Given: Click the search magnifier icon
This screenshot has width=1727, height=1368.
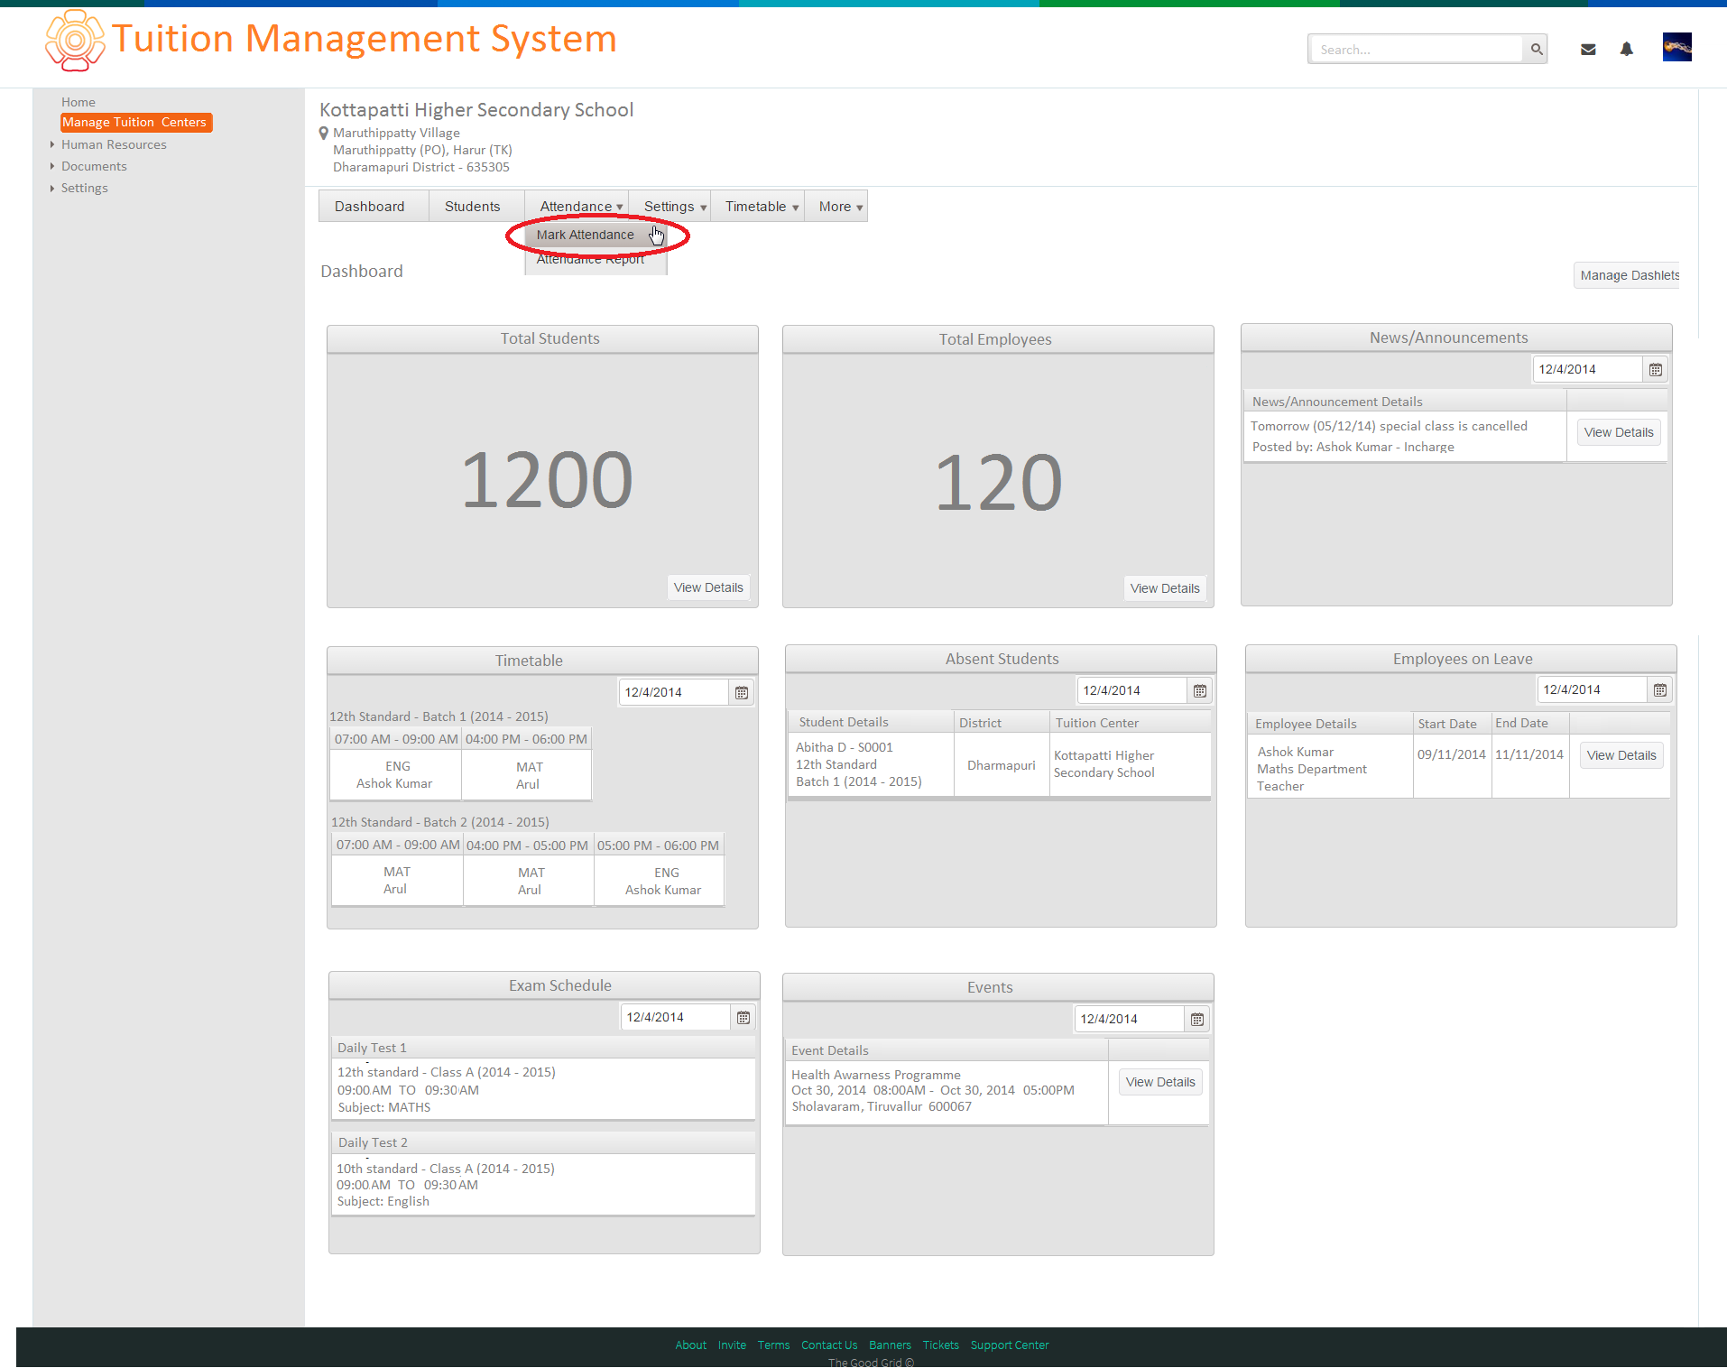Looking at the screenshot, I should pyautogui.click(x=1536, y=50).
